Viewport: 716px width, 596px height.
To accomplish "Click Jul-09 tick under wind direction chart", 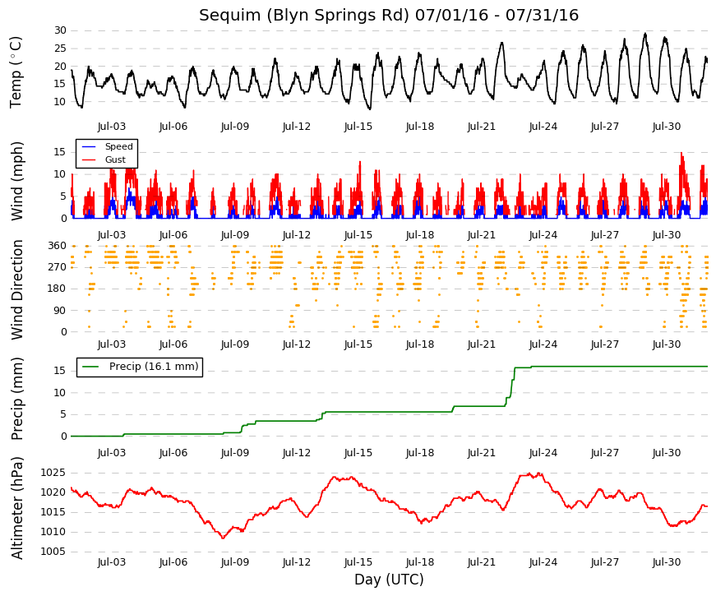I will [235, 344].
